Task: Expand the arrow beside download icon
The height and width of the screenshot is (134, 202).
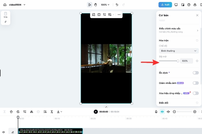Action: pos(61,112)
